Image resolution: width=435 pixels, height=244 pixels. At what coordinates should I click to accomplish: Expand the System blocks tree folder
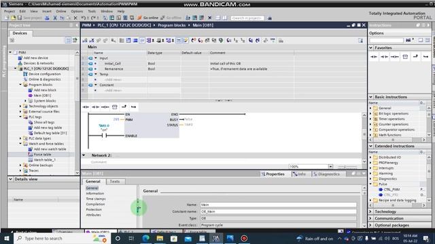(x=26, y=101)
